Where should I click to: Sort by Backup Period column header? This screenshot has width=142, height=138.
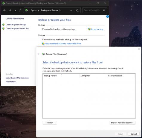[x=61, y=76]
